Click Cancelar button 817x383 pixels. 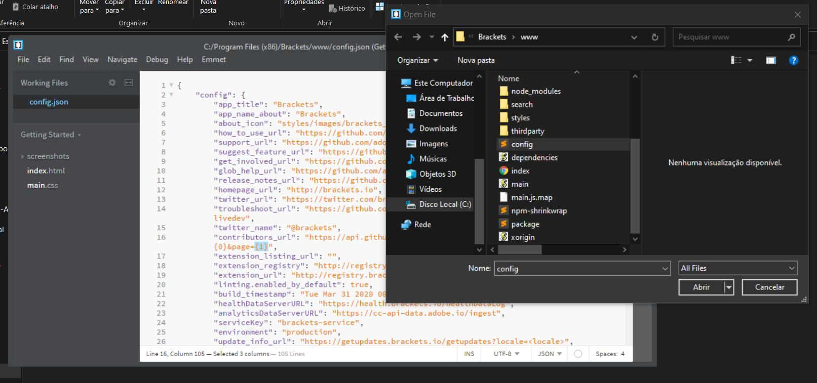click(769, 287)
